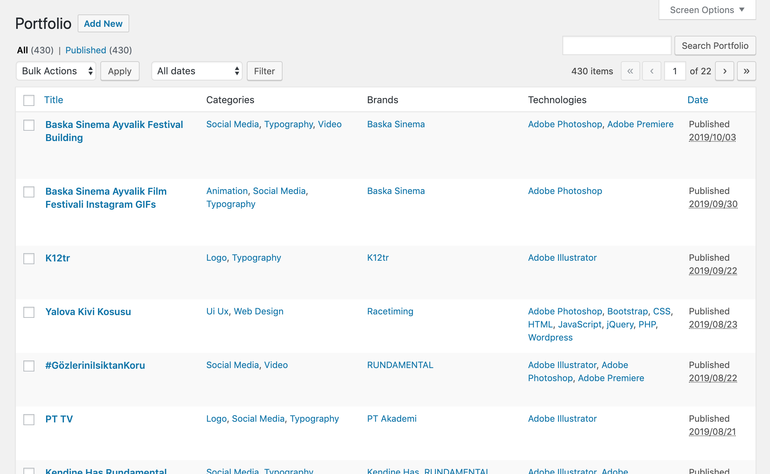Click Adobe Illustrator in K12tr row
The height and width of the screenshot is (474, 770).
pyautogui.click(x=562, y=258)
